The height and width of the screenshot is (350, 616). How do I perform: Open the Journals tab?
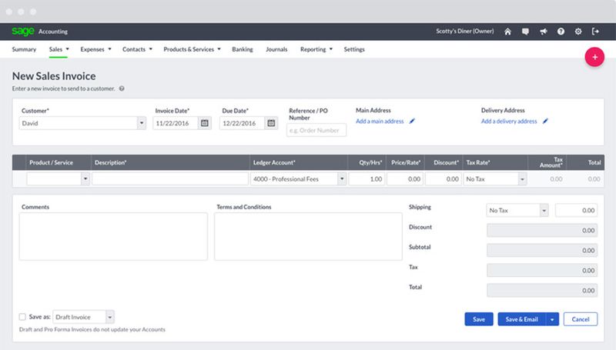(276, 49)
